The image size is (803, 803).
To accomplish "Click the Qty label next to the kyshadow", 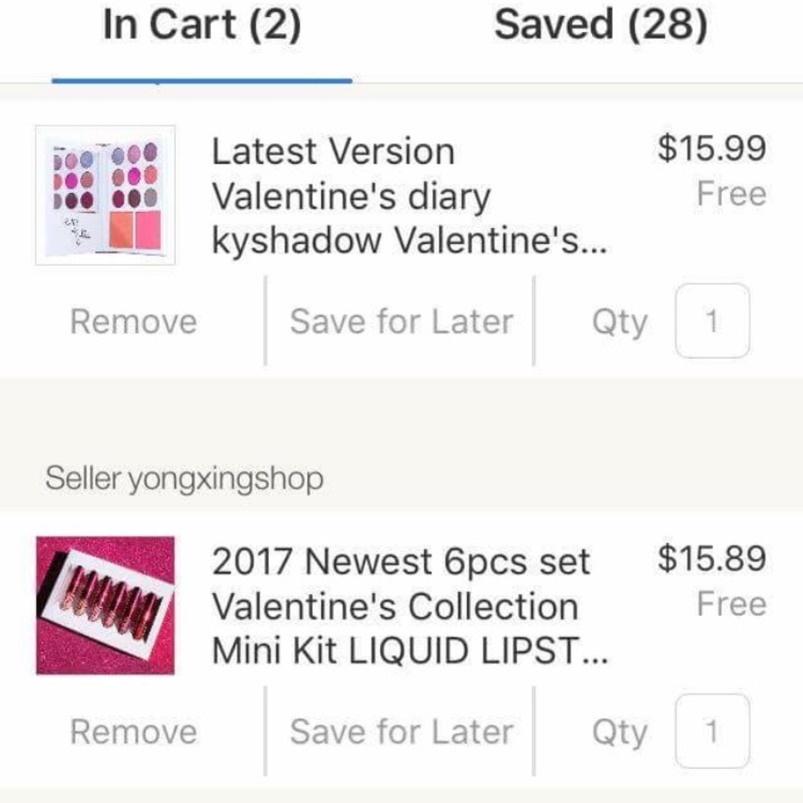I will point(619,321).
